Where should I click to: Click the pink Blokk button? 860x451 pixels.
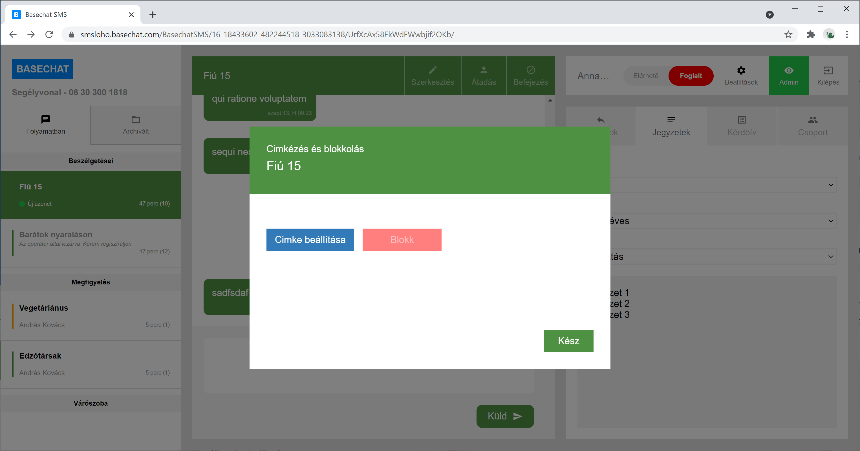click(x=402, y=240)
